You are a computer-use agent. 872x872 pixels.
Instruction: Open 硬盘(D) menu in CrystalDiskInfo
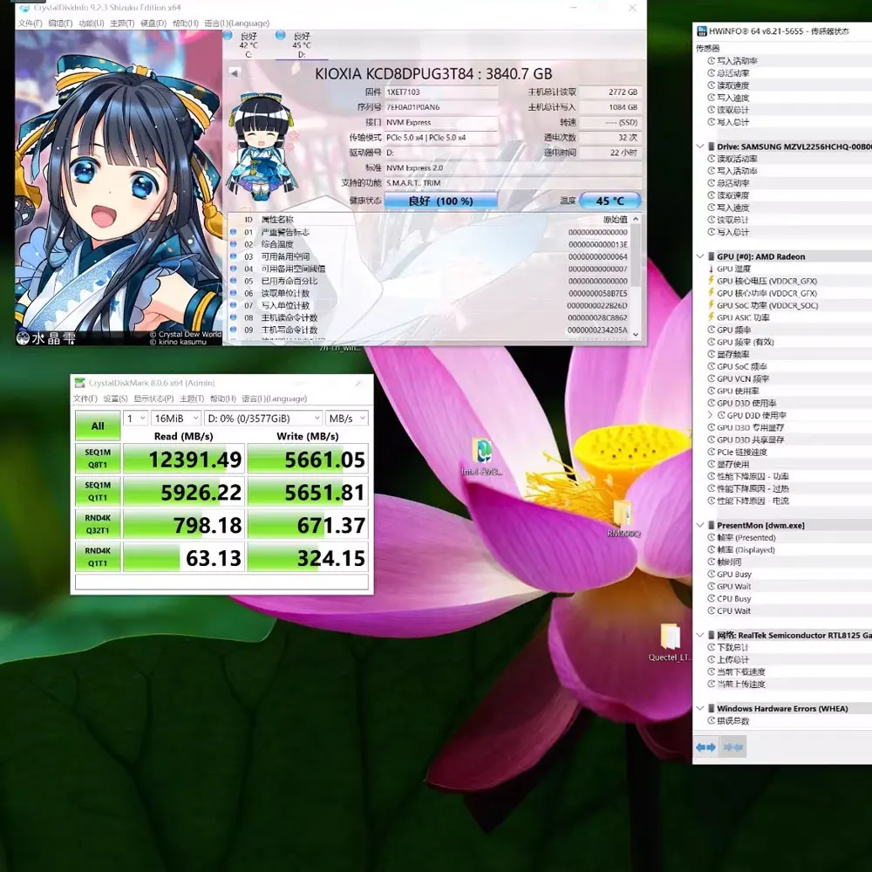153,24
